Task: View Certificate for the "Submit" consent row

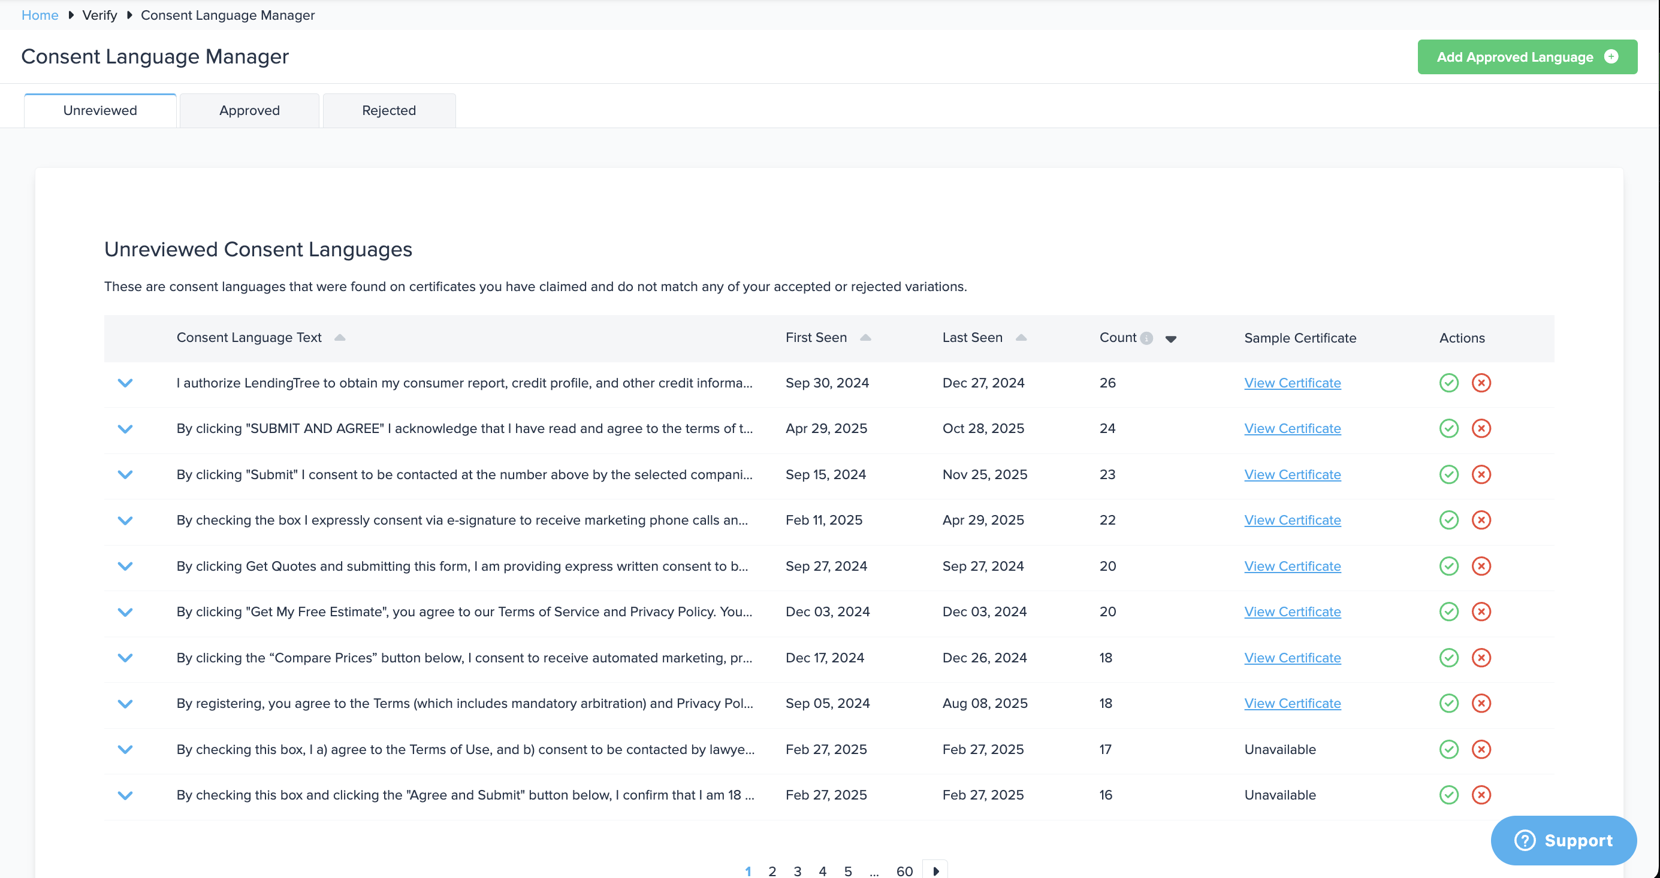Action: (x=1292, y=474)
